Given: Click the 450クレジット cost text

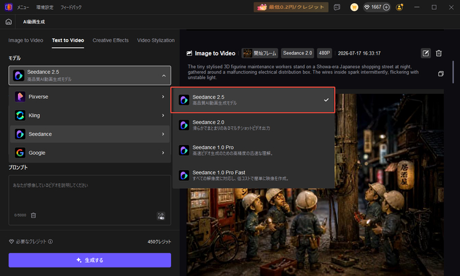Looking at the screenshot, I should click(x=159, y=242).
